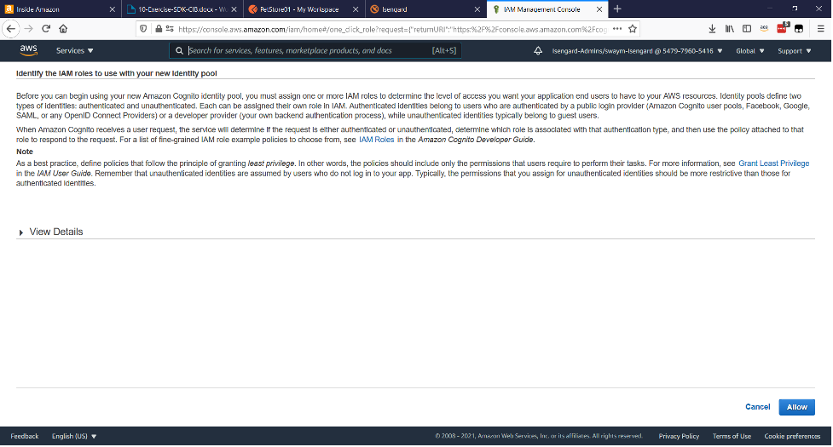Switch to the 10-Exercise-SDK-CIB.docx tab
This screenshot has height=447, width=833.
point(182,9)
